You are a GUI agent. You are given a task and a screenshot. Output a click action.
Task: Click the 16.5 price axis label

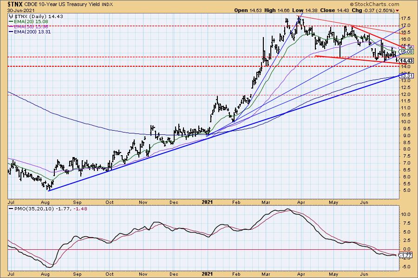coord(405,32)
